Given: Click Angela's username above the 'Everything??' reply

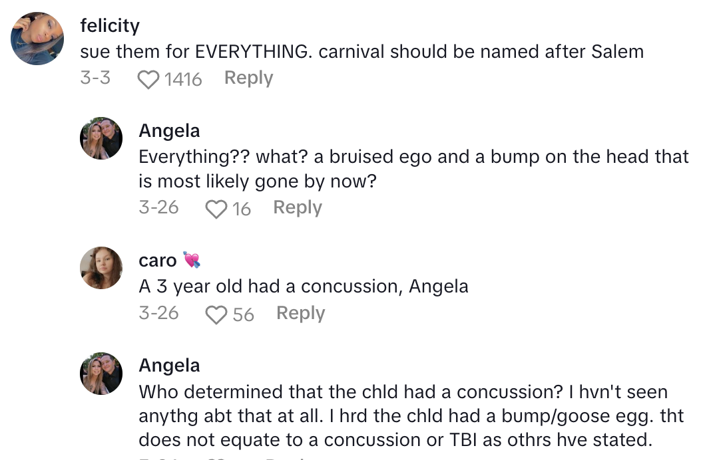Looking at the screenshot, I should click(169, 131).
